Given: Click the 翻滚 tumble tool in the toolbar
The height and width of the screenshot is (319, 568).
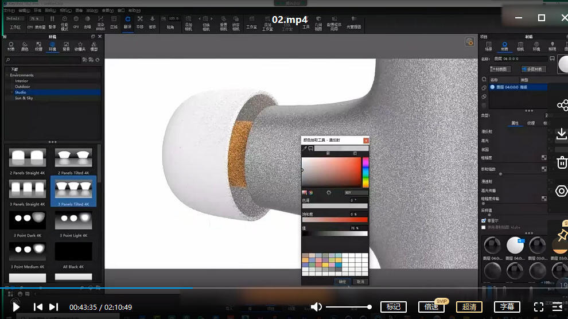Looking at the screenshot, I should 127,22.
